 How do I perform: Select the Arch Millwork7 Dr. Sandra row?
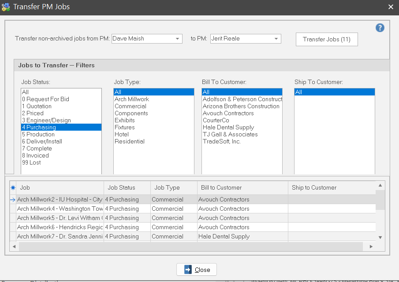(60, 237)
